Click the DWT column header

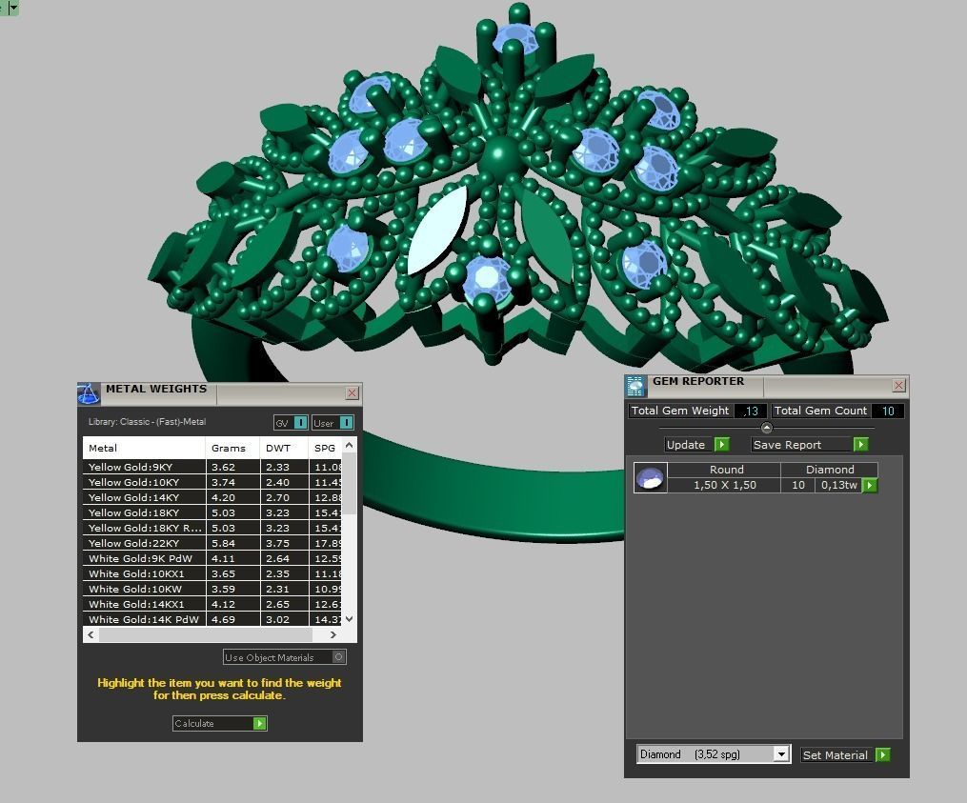pos(284,448)
